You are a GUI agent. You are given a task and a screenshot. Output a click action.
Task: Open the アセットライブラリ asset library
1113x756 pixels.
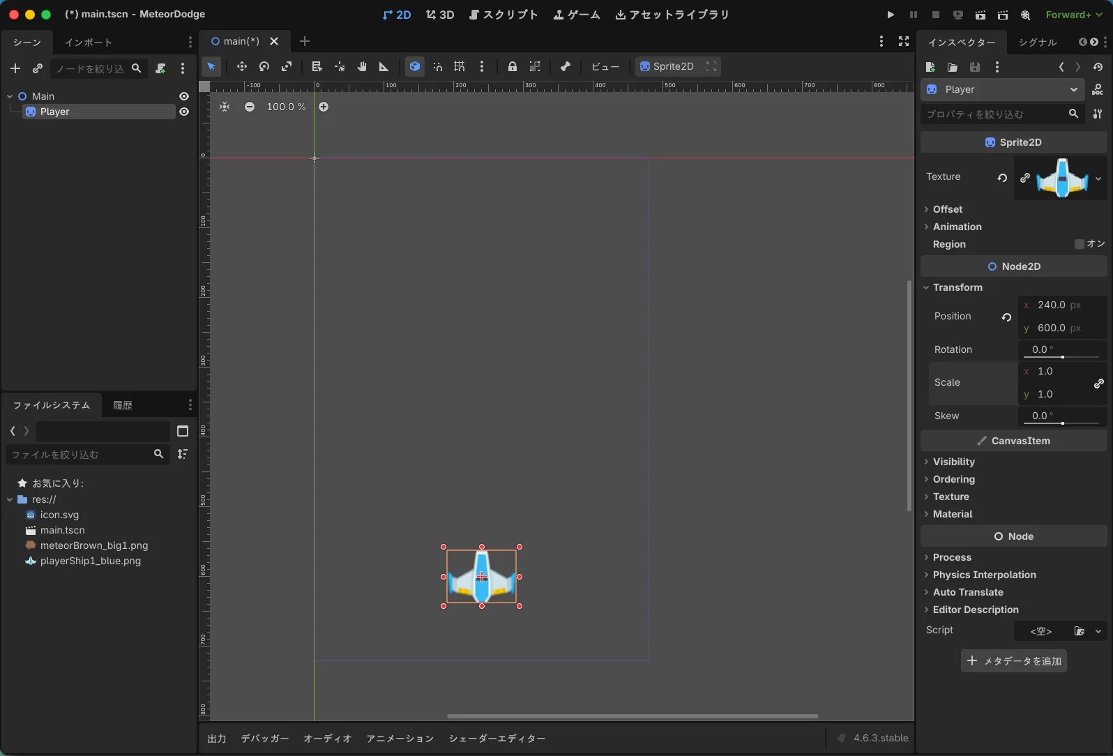coord(672,15)
